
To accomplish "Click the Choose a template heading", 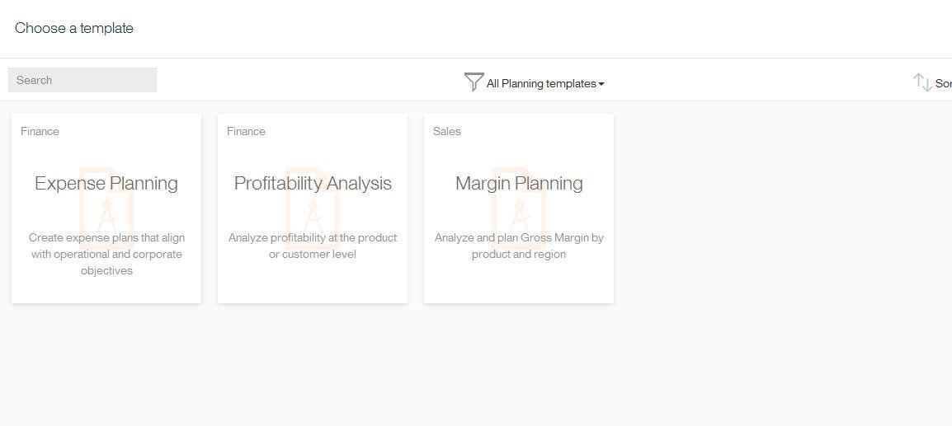I will pos(74,28).
